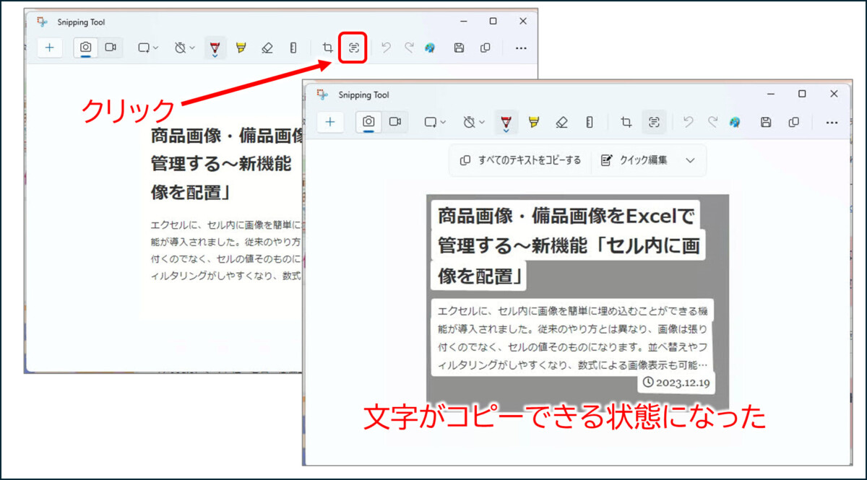This screenshot has height=480, width=867.
Task: Open delay timer dropdown in front window
Action: click(x=474, y=122)
